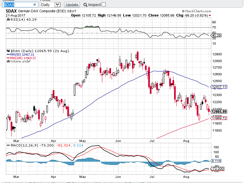Click the MACD(12,26,9) legend label

(24, 145)
